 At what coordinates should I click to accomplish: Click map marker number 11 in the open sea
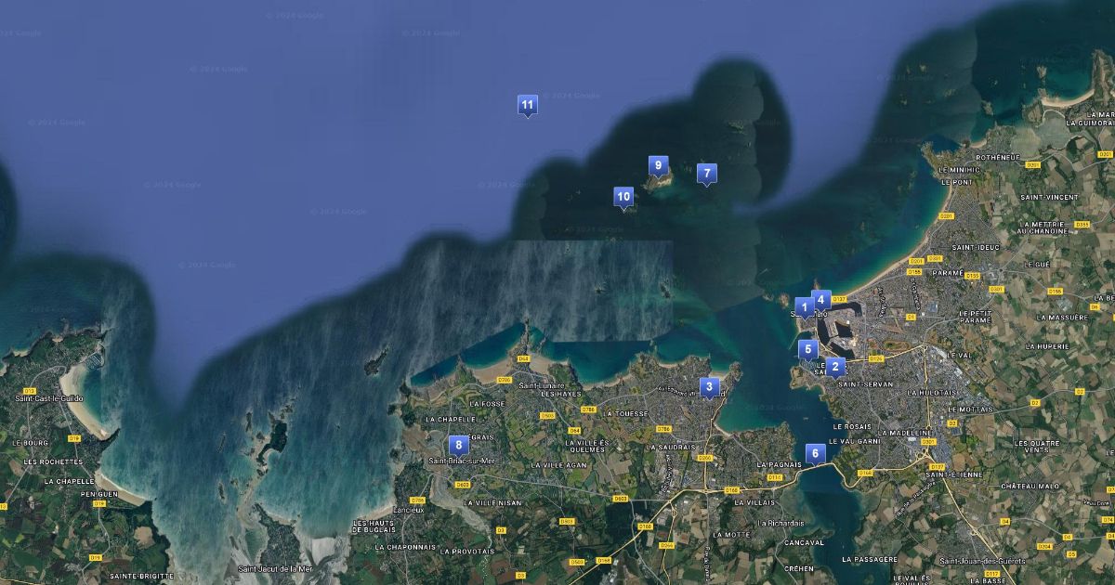(527, 105)
